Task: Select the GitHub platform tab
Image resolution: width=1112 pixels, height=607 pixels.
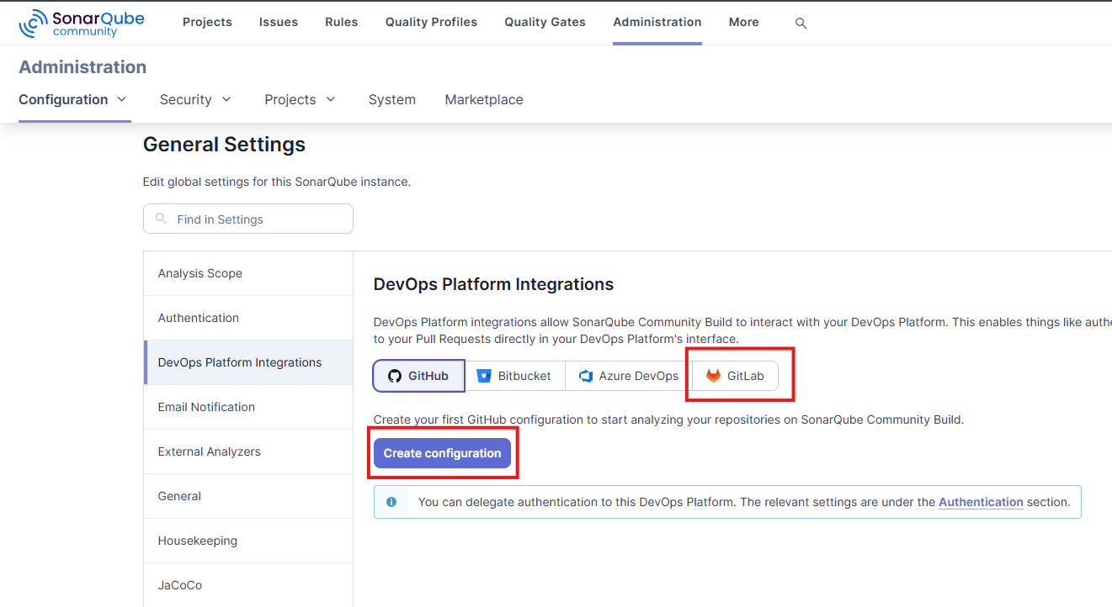Action: coord(418,376)
